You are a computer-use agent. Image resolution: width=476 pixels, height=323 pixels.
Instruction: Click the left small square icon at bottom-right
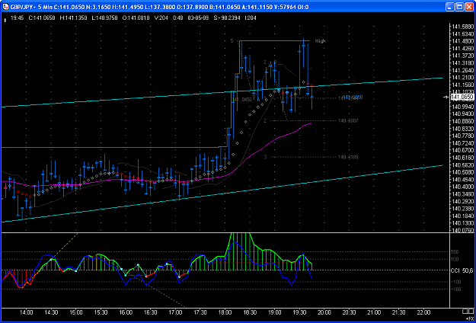465,312
